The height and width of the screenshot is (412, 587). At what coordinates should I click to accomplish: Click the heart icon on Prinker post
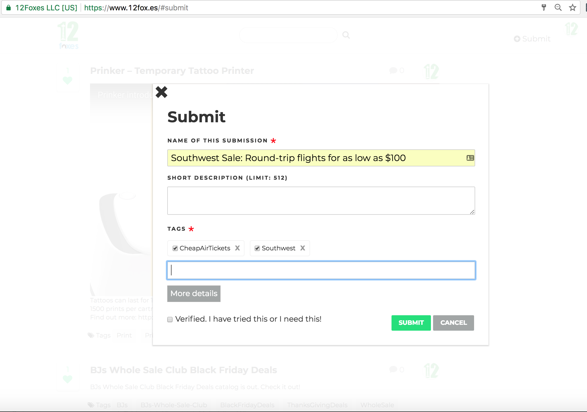(68, 80)
